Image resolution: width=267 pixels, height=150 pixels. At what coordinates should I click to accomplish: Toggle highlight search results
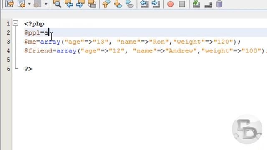tap(92, 4)
